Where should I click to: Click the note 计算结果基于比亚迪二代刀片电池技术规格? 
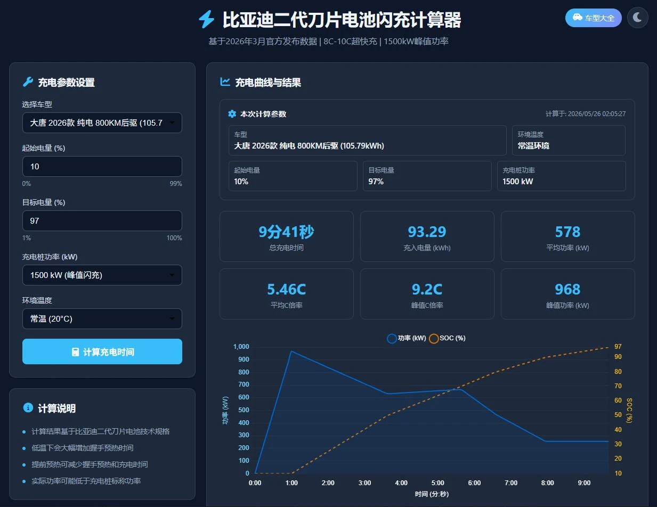click(x=101, y=431)
